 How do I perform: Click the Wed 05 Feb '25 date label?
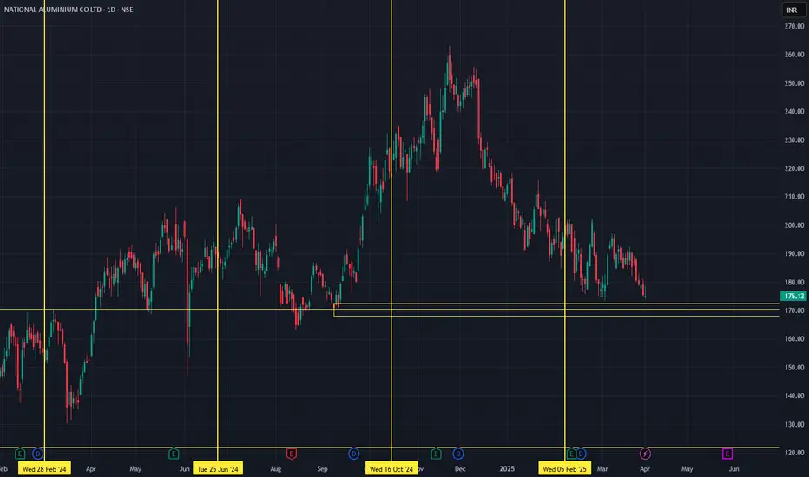point(565,468)
